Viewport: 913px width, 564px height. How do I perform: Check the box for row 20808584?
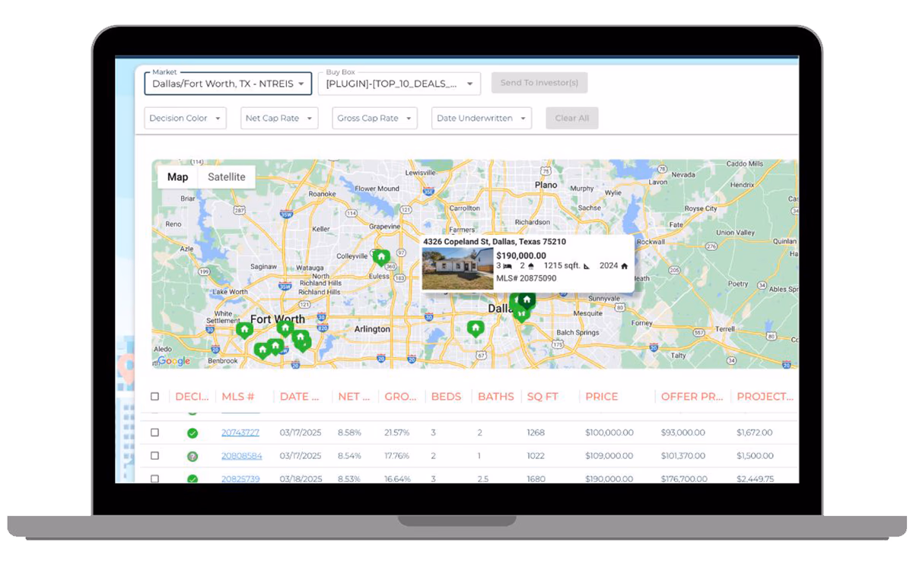tap(155, 456)
